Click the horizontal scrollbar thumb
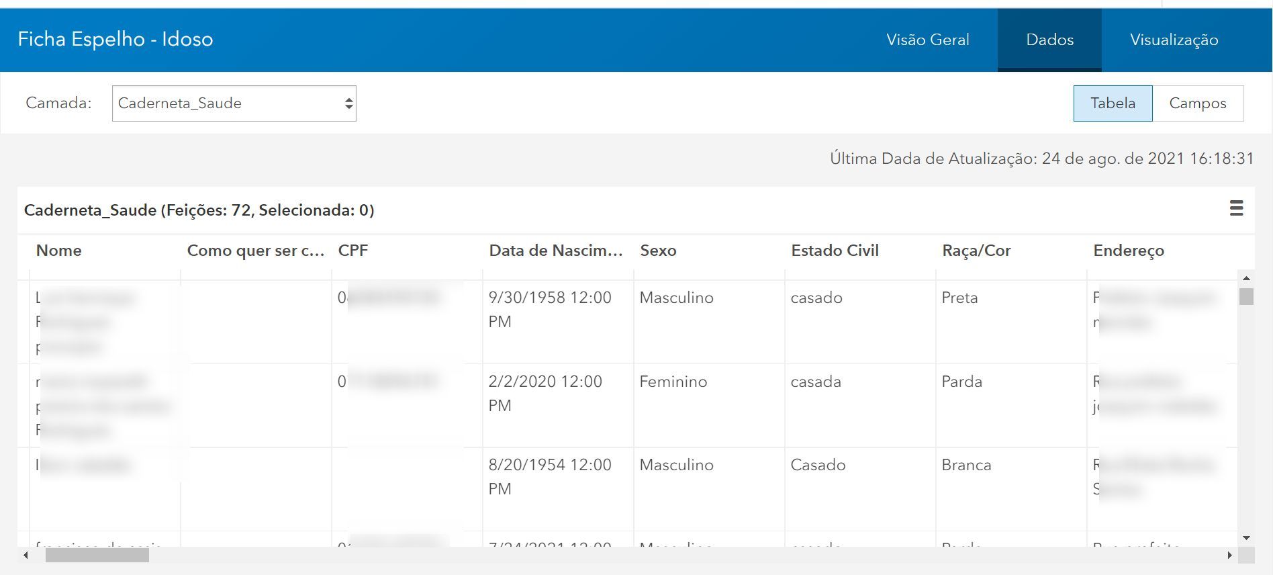The image size is (1273, 575). 97,555
